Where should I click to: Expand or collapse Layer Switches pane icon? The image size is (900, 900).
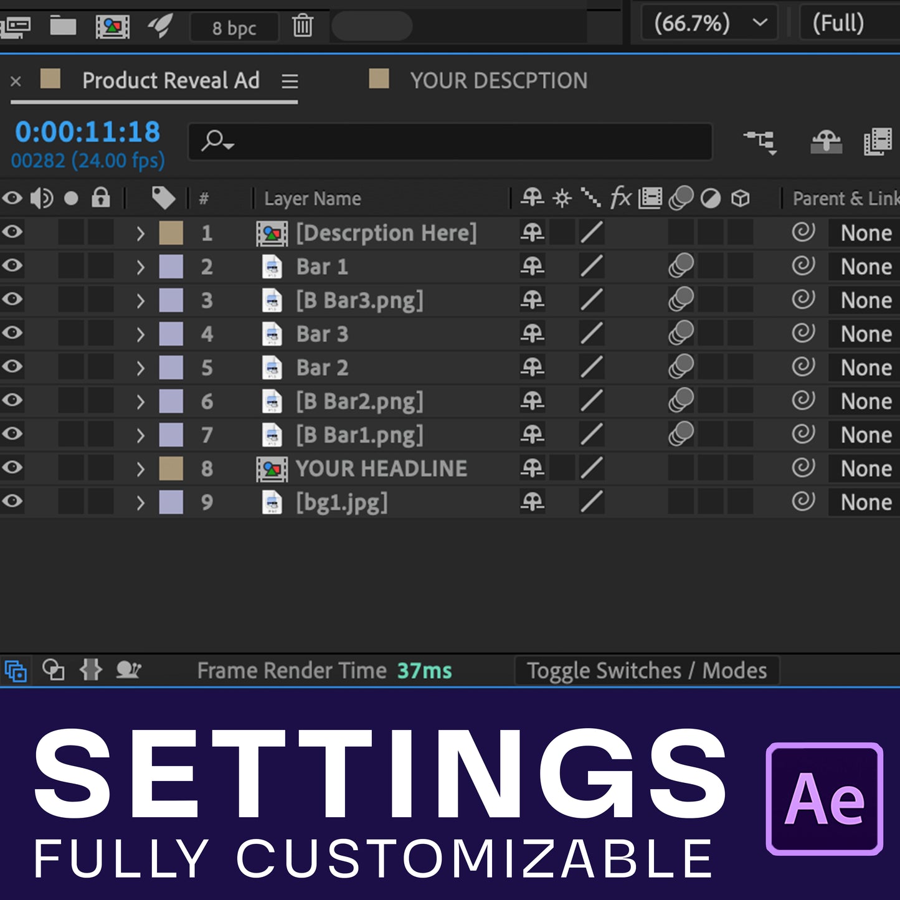coord(16,671)
